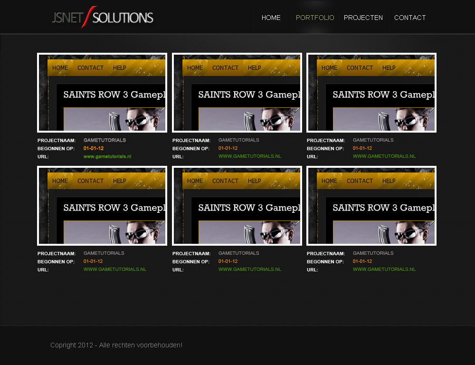
Task: Click the 01-01-12 date of bottom left project
Action: 93,261
